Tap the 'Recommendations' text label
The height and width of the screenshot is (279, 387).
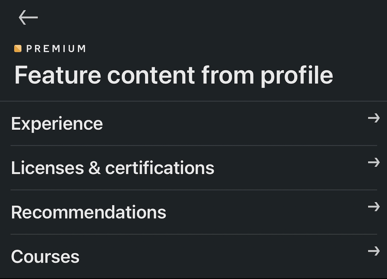click(88, 212)
